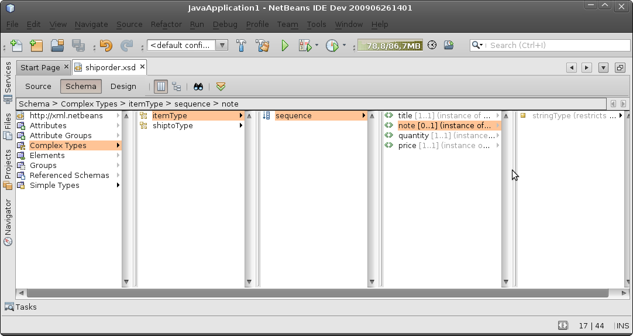Open the Refactor menu
Image resolution: width=633 pixels, height=336 pixels.
(166, 24)
